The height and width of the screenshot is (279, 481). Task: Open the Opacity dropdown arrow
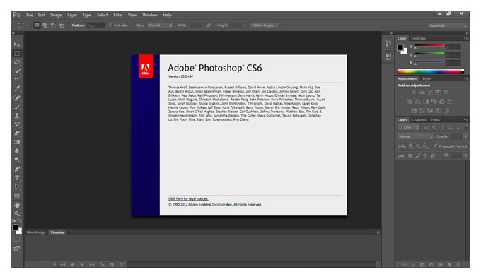[465, 136]
